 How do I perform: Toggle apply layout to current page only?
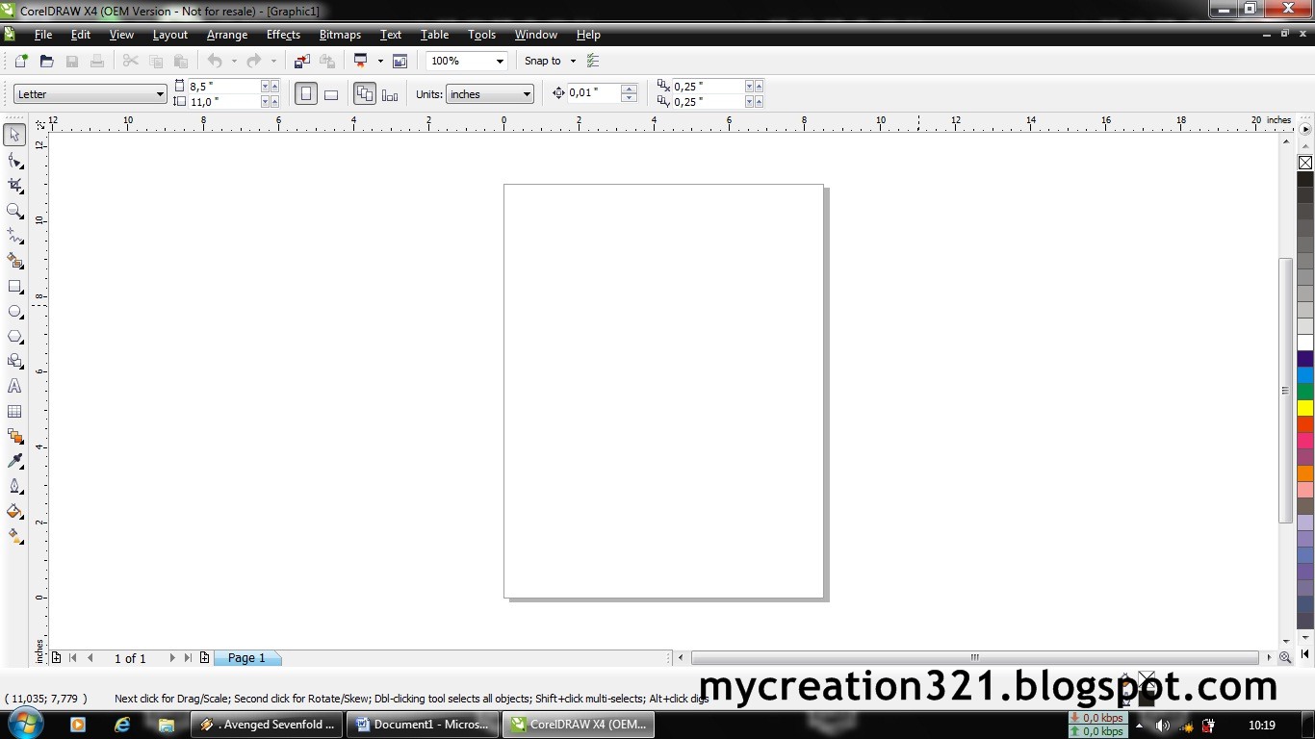pos(390,94)
